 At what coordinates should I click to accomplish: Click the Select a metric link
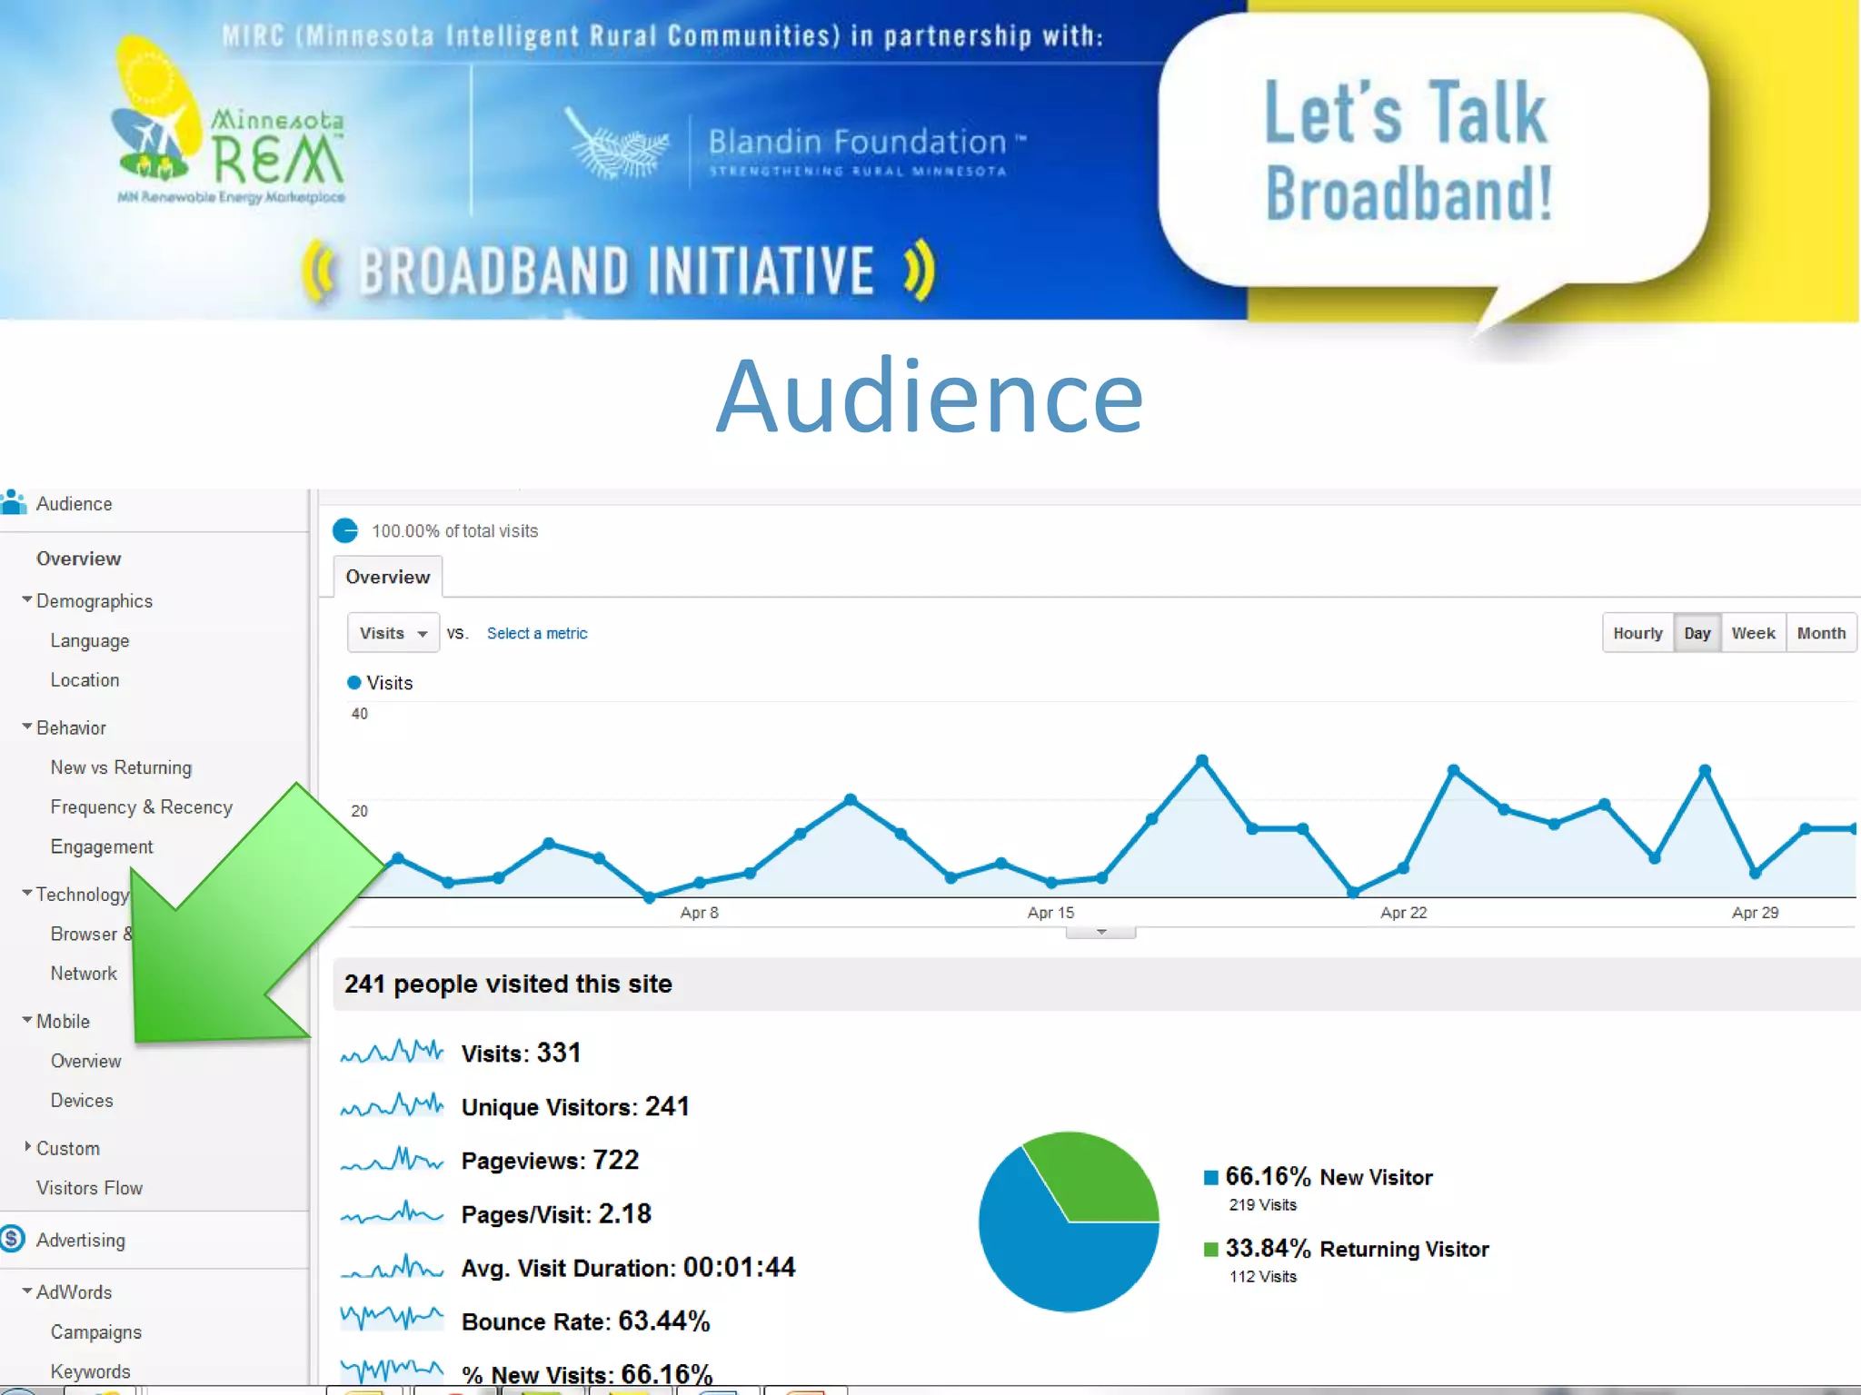click(x=537, y=633)
